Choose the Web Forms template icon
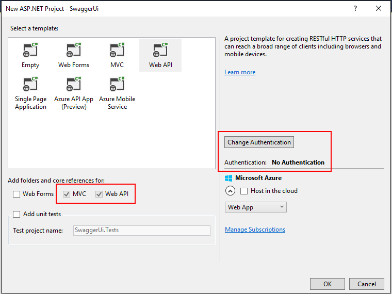The image size is (392, 294). point(74,50)
